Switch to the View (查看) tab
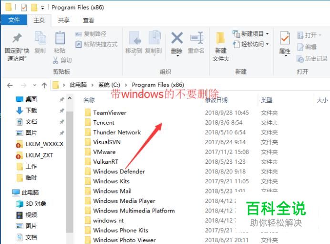The image size is (330, 244). pos(88,20)
